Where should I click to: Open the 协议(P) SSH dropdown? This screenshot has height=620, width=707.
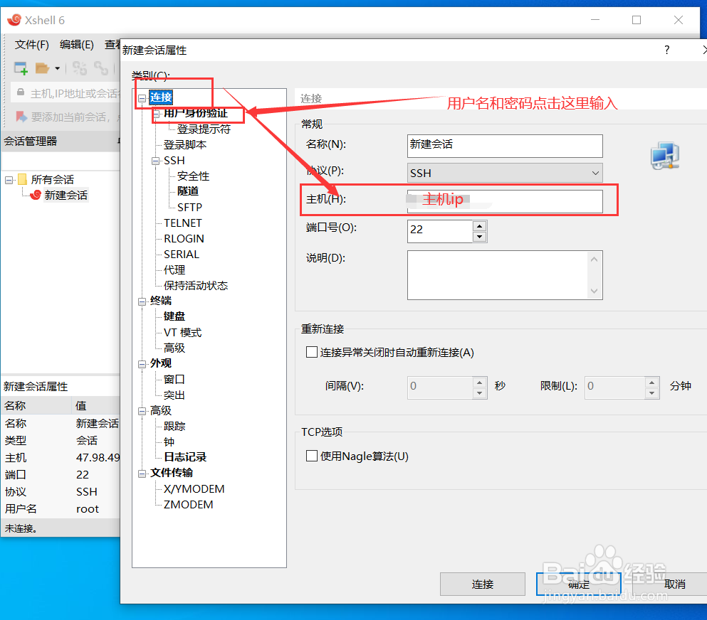[597, 173]
